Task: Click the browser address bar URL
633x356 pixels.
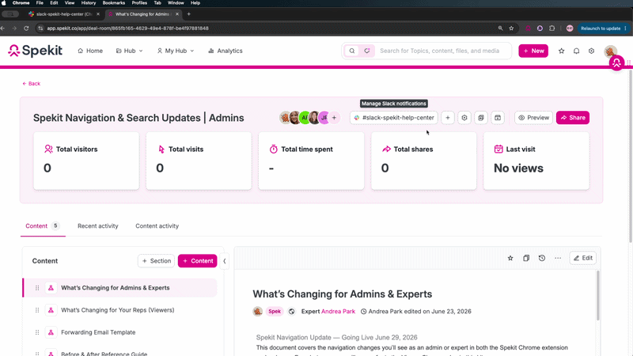Action: 127,28
